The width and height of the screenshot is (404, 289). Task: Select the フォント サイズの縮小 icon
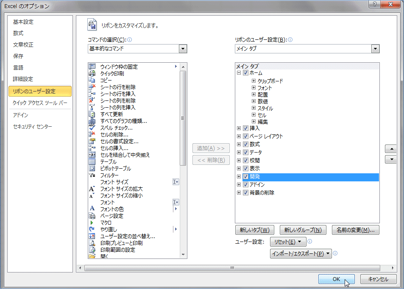click(x=92, y=195)
